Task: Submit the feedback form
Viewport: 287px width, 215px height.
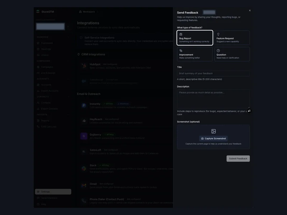Action: pyautogui.click(x=238, y=158)
